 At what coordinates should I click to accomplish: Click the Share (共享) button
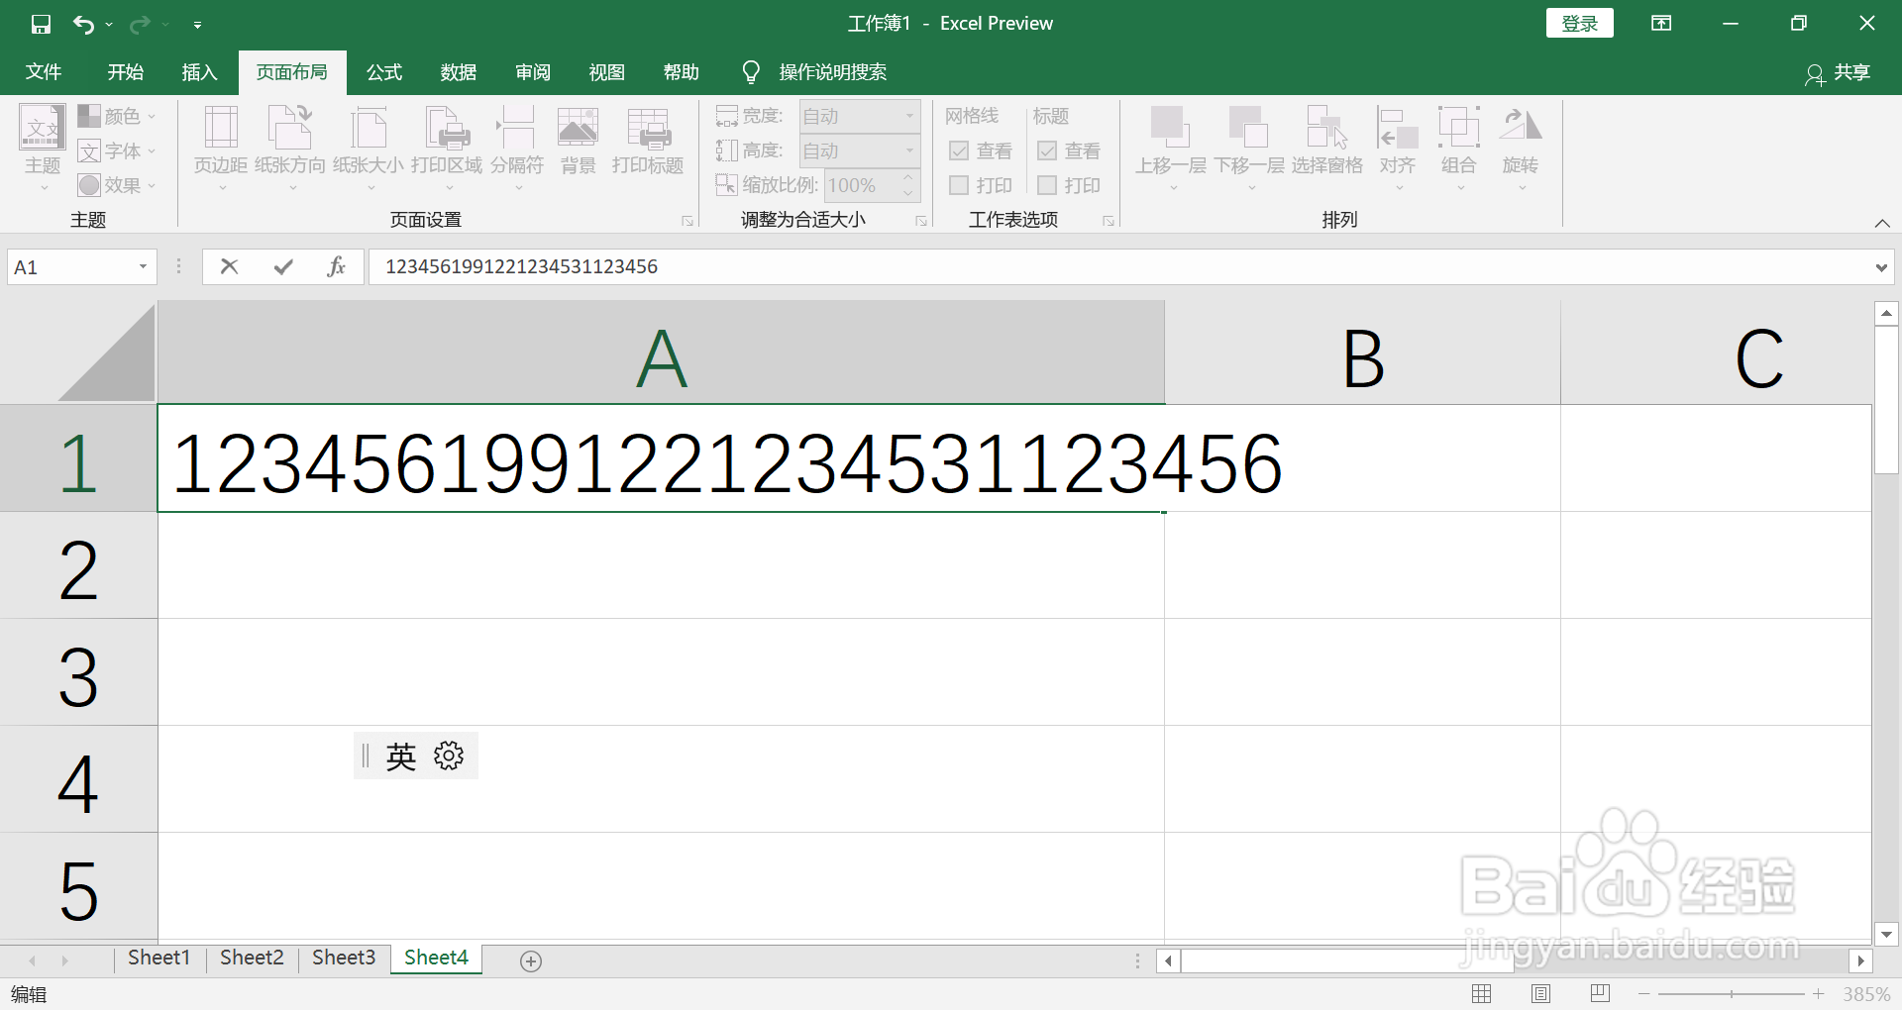(1839, 73)
